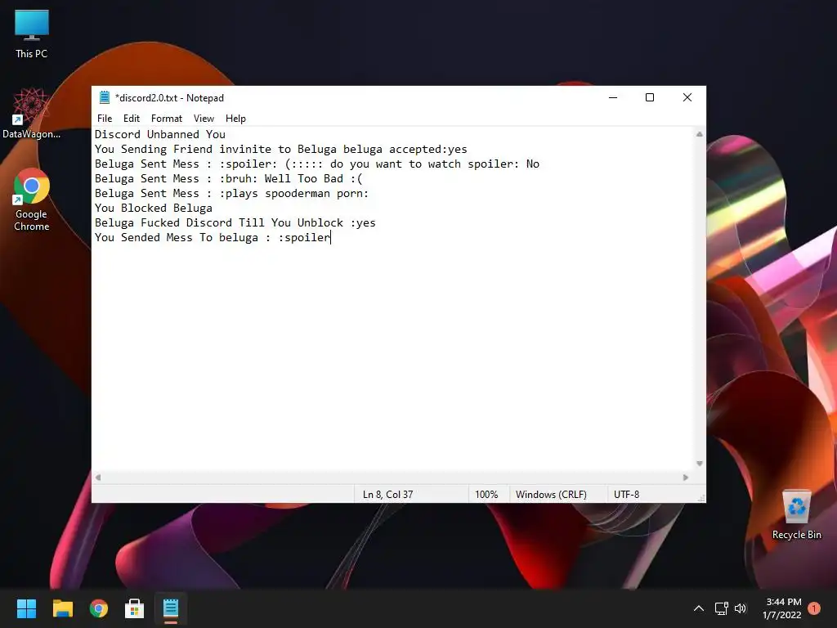Click the line containing 'do you want to watch spoiler'
This screenshot has width=837, height=628.
(317, 164)
